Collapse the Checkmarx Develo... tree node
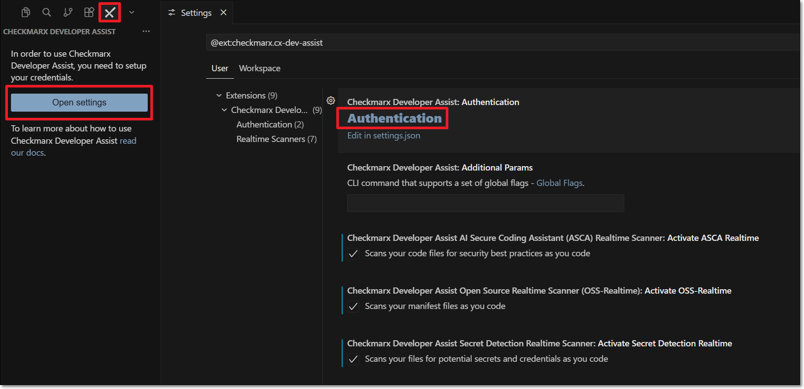 [224, 110]
